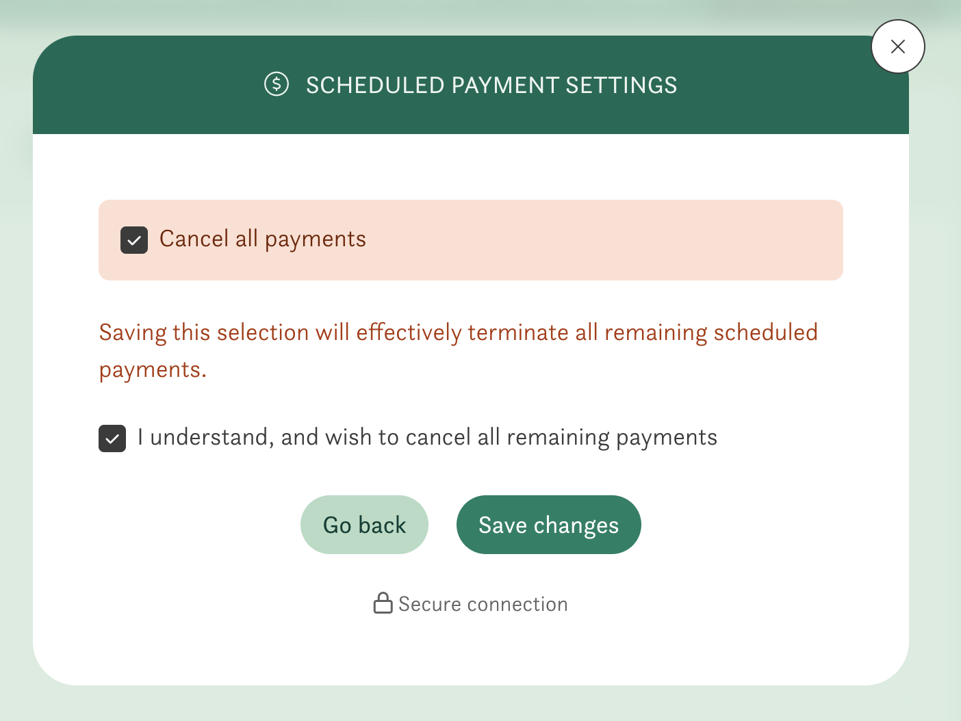This screenshot has height=721, width=961.
Task: Click the padlock icon
Action: point(383,603)
